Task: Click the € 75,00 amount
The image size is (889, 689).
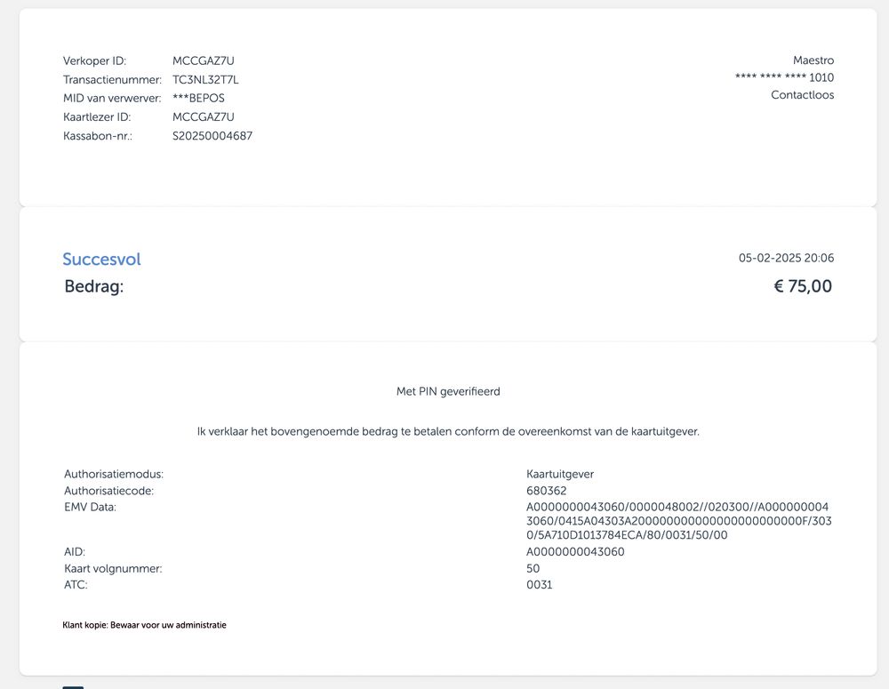Action: coord(802,286)
